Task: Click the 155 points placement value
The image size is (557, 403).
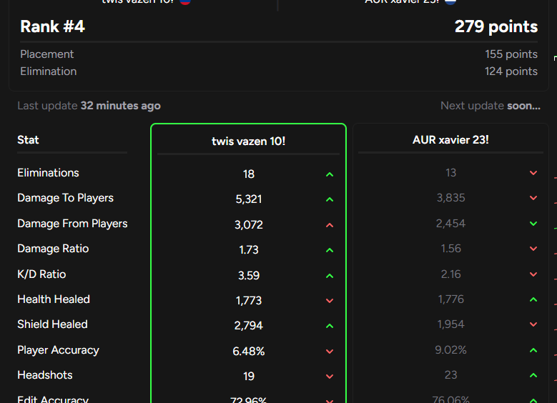Action: [511, 54]
